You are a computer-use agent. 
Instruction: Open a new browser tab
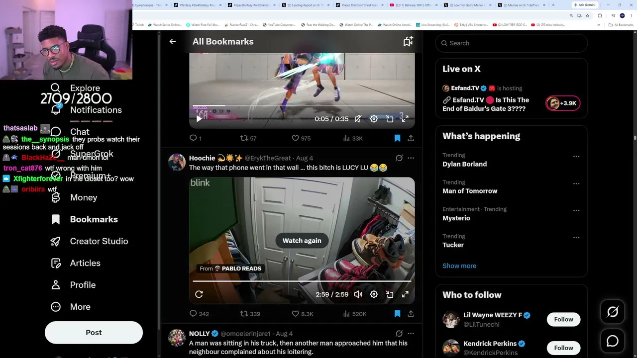point(553,5)
